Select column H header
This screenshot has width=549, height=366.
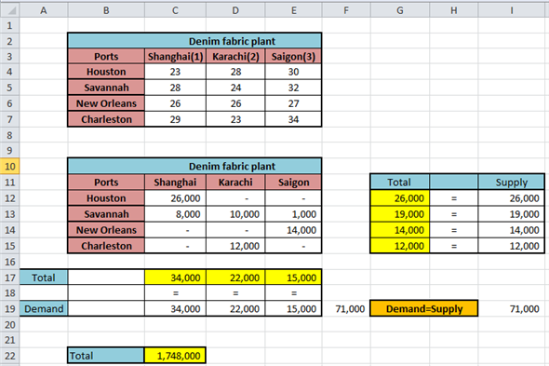(454, 10)
